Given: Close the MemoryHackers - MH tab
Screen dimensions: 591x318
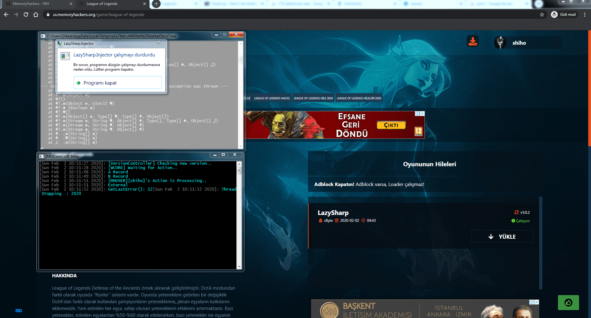Looking at the screenshot, I should coord(71,4).
